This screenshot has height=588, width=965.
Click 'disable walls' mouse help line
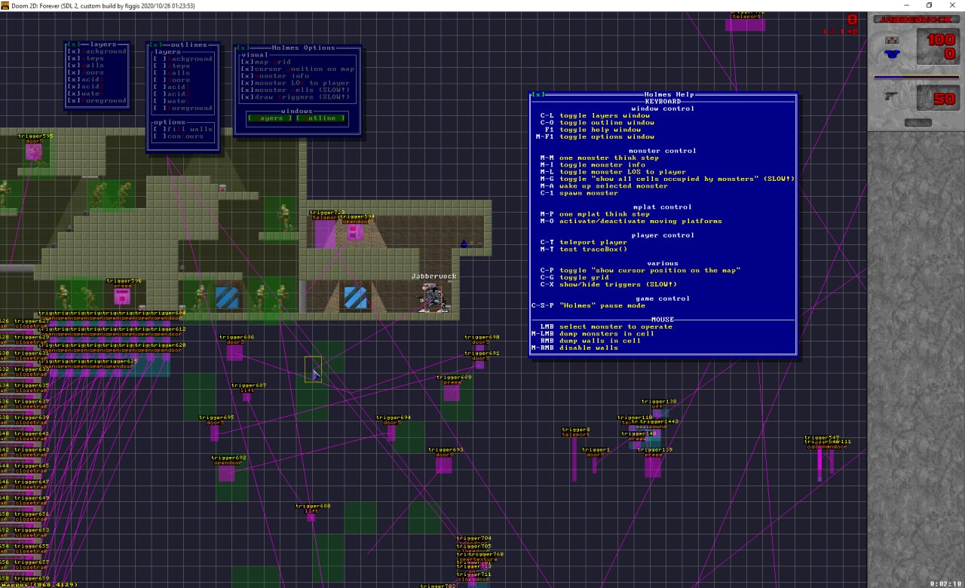(574, 348)
